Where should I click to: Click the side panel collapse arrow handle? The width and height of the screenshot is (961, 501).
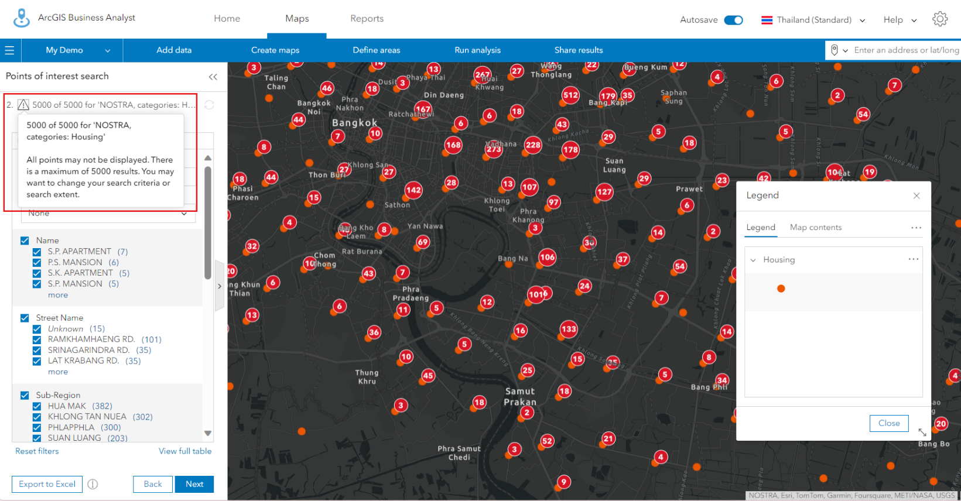[220, 286]
